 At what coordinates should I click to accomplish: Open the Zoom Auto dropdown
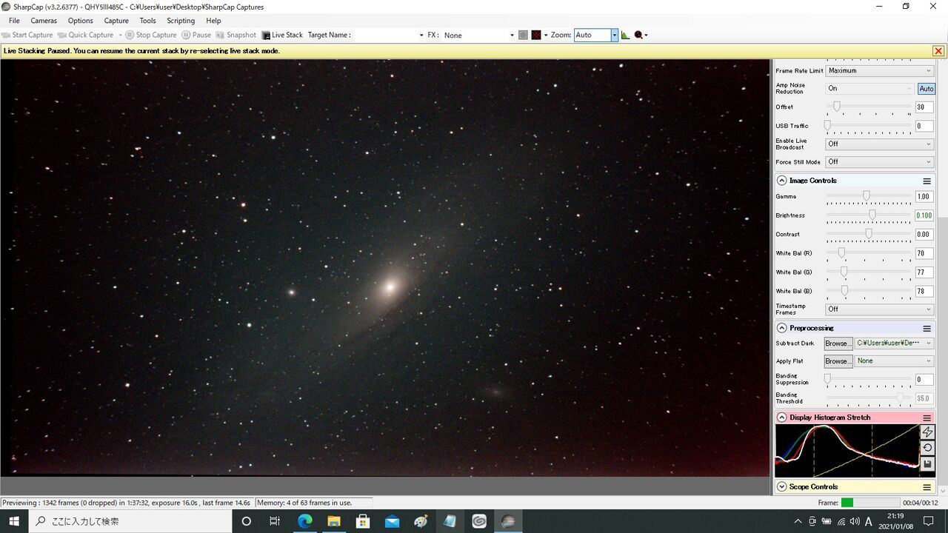click(614, 35)
